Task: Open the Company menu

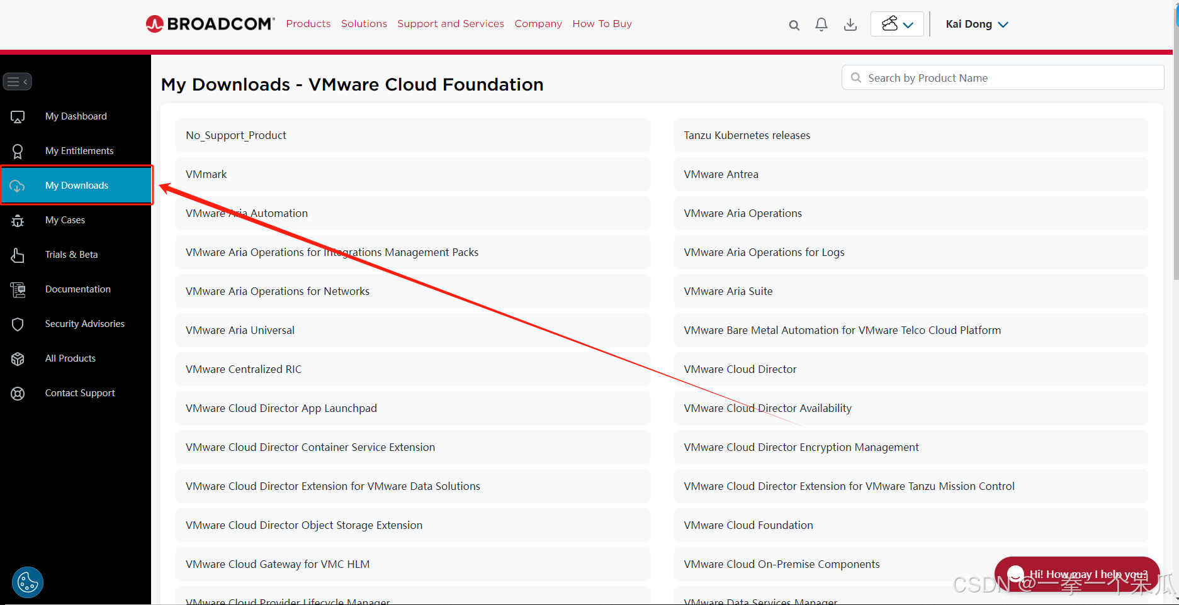Action: [538, 24]
